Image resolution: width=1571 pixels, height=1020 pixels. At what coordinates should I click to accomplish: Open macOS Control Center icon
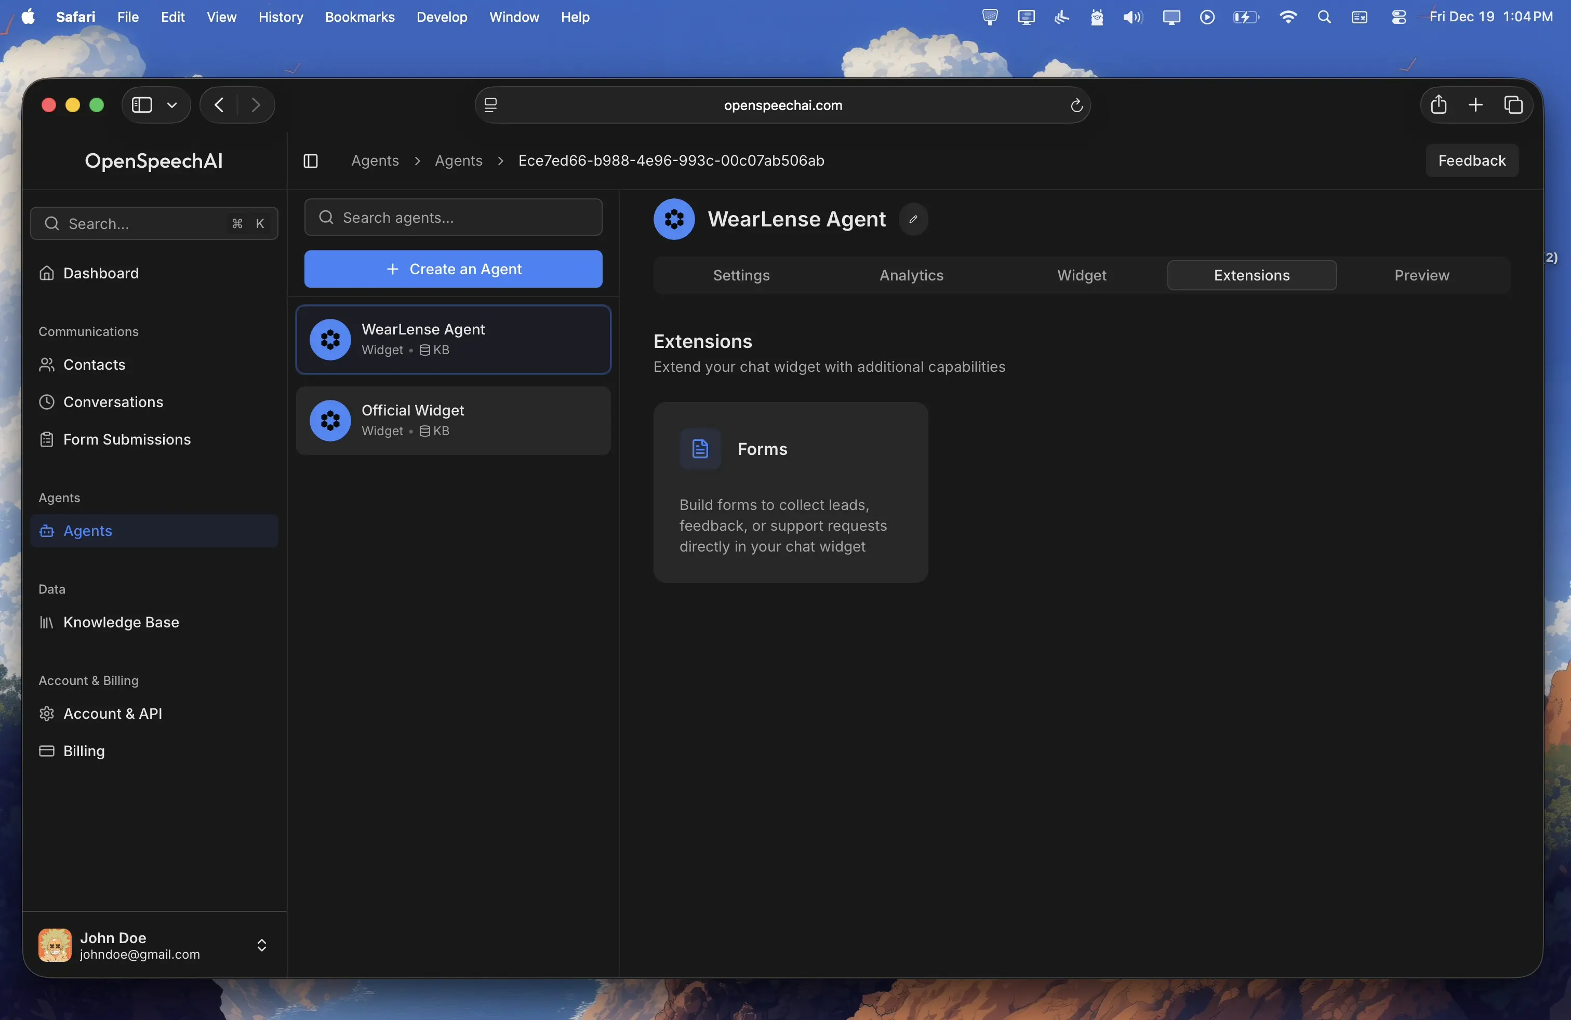pos(1399,17)
